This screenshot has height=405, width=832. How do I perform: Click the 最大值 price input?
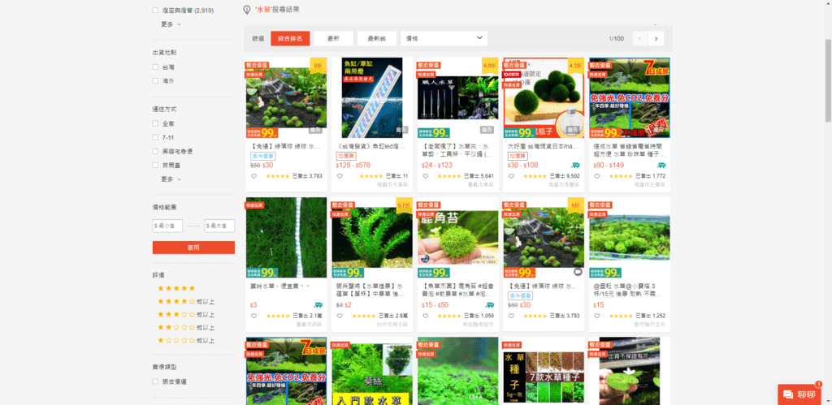(219, 226)
